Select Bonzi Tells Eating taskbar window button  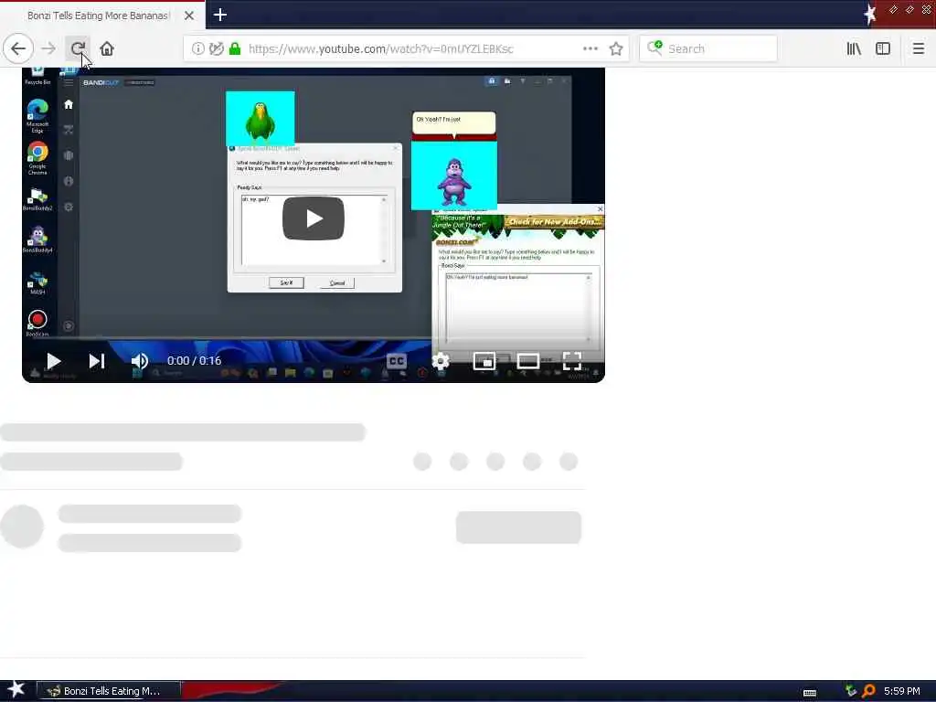tap(108, 691)
